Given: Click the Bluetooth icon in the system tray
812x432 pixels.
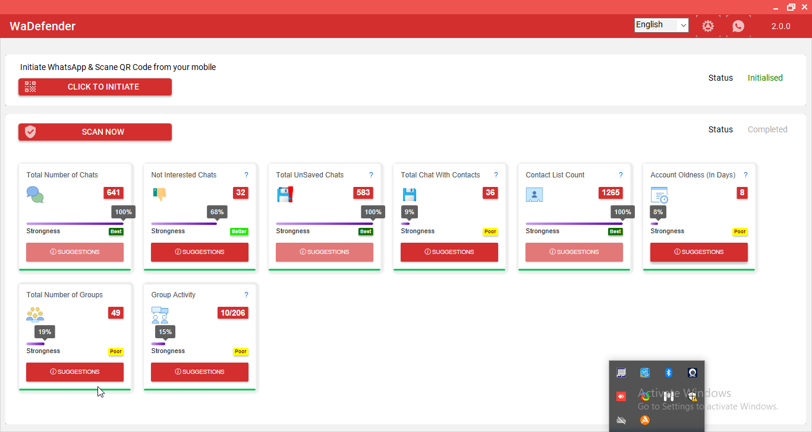Looking at the screenshot, I should [x=668, y=373].
